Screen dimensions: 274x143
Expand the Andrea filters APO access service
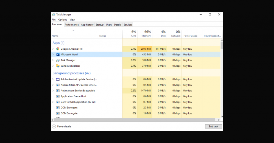click(53, 85)
